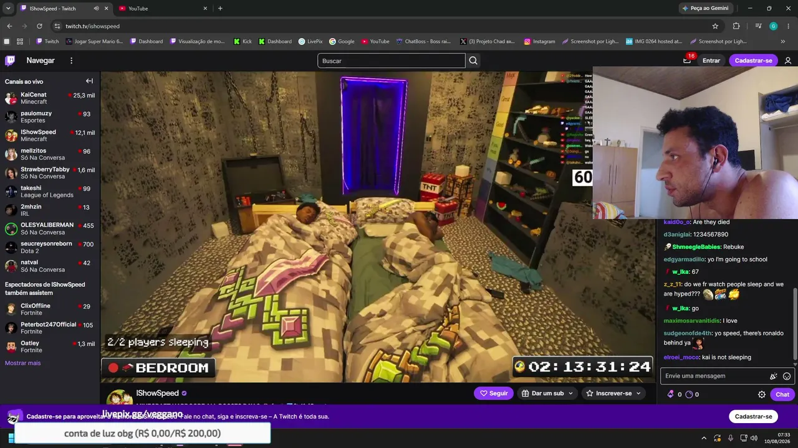The width and height of the screenshot is (798, 448).
Task: Click Mostrar mais in sidebar
Action: 22,363
